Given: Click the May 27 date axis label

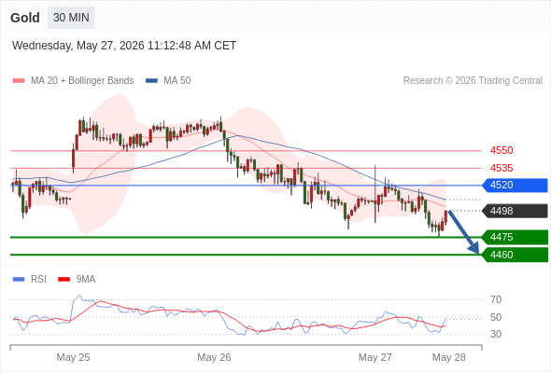Looking at the screenshot, I should coord(374,357).
